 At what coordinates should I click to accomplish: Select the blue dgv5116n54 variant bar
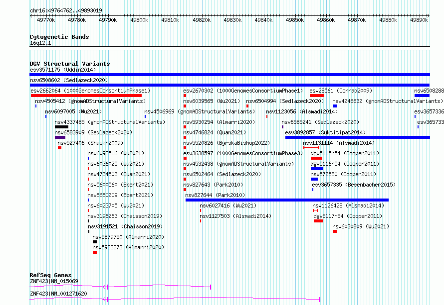pos(317,169)
